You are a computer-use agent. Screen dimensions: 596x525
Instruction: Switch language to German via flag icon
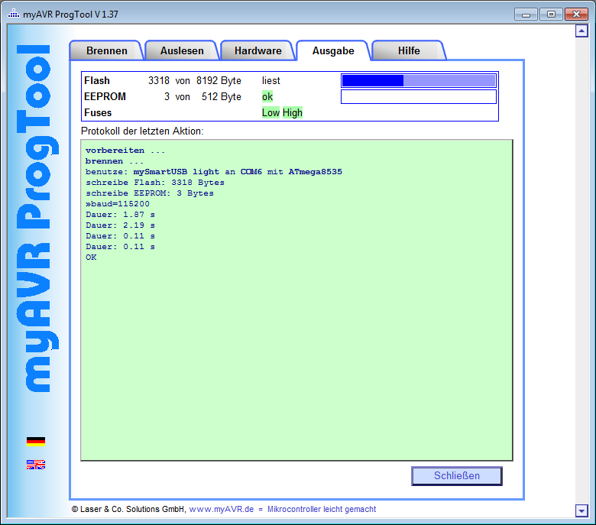pyautogui.click(x=36, y=441)
